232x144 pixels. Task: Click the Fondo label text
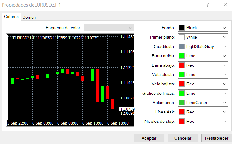click(168, 28)
